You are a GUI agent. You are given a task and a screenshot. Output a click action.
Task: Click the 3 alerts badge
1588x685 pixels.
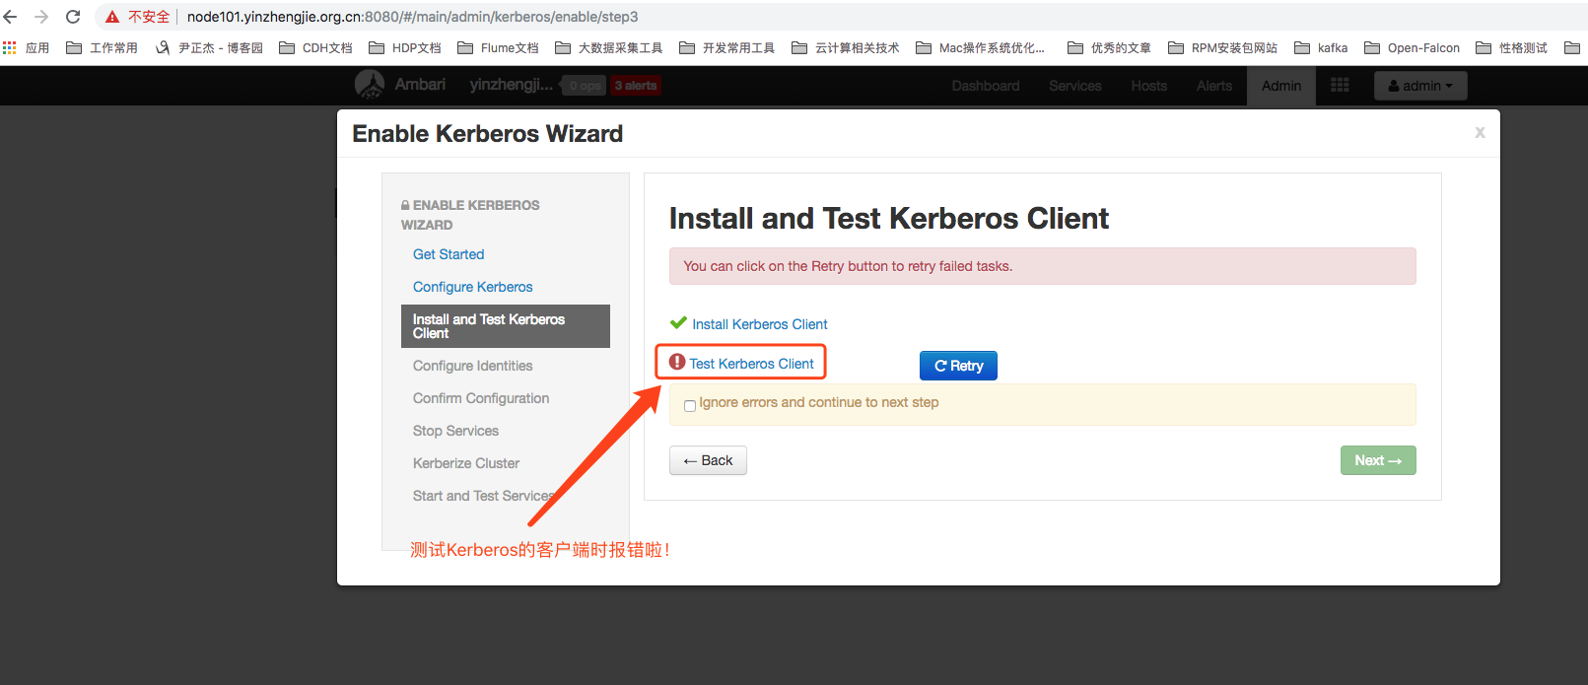click(636, 86)
